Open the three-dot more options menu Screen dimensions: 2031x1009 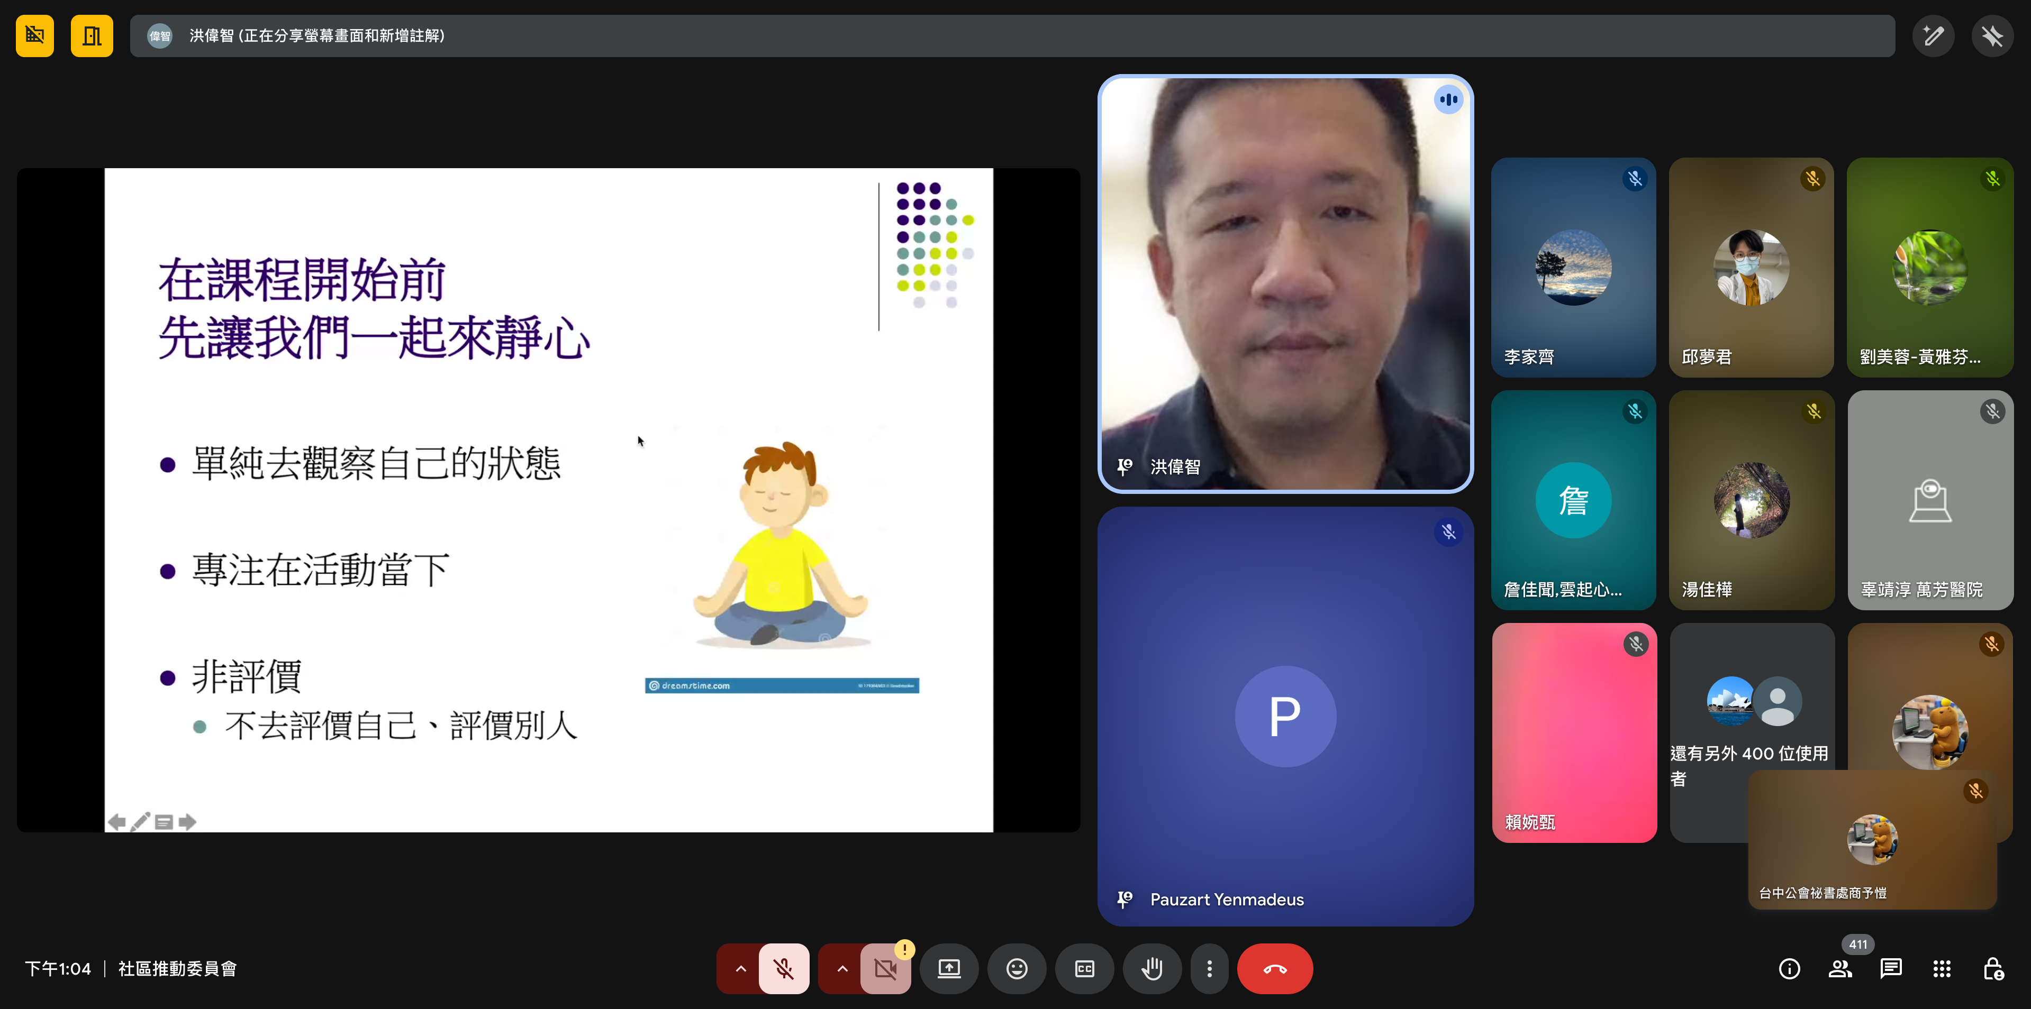tap(1210, 968)
